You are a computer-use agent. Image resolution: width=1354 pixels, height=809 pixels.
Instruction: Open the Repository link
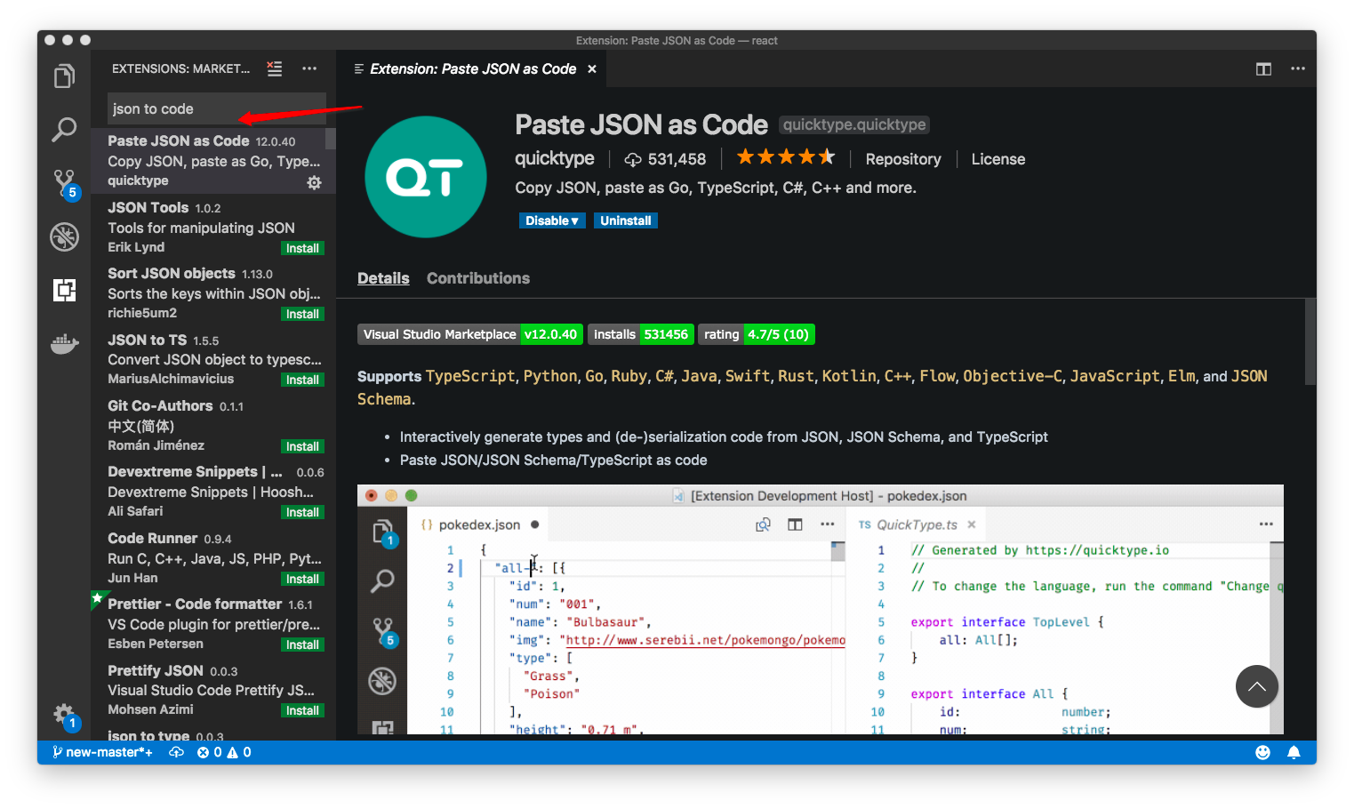click(x=903, y=159)
